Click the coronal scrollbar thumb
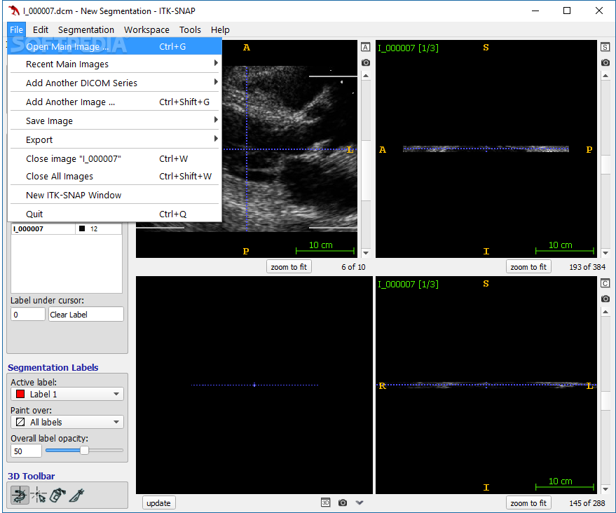Image resolution: width=616 pixels, height=513 pixels. [x=605, y=401]
